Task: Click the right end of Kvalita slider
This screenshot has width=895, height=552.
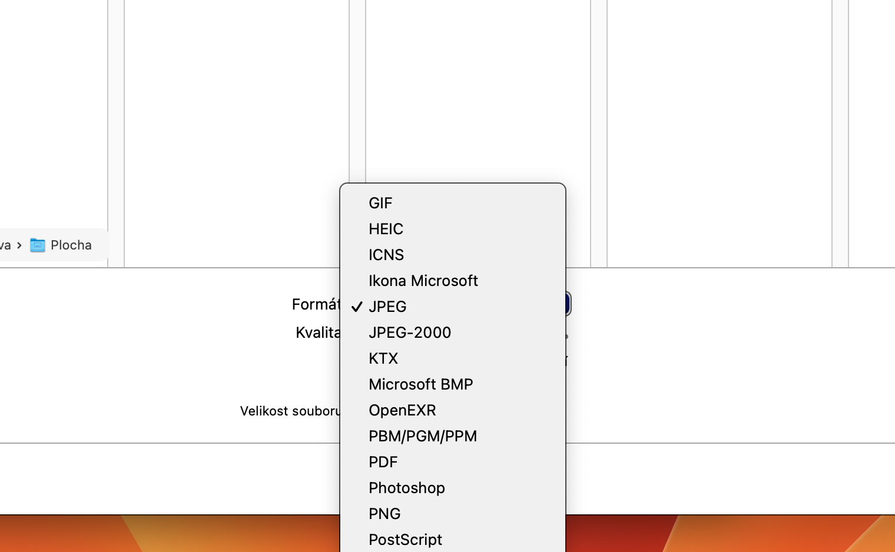Action: pyautogui.click(x=566, y=336)
